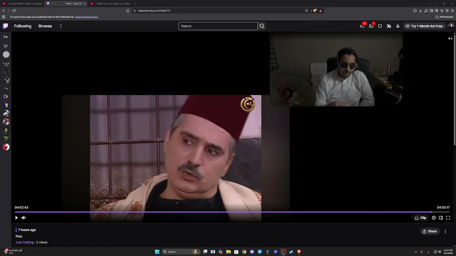Focus the Twitch search field
This screenshot has width=456, height=256.
click(x=218, y=26)
